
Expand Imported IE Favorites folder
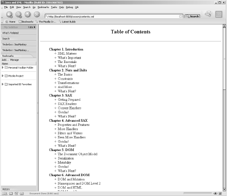pyautogui.click(x=2, y=84)
